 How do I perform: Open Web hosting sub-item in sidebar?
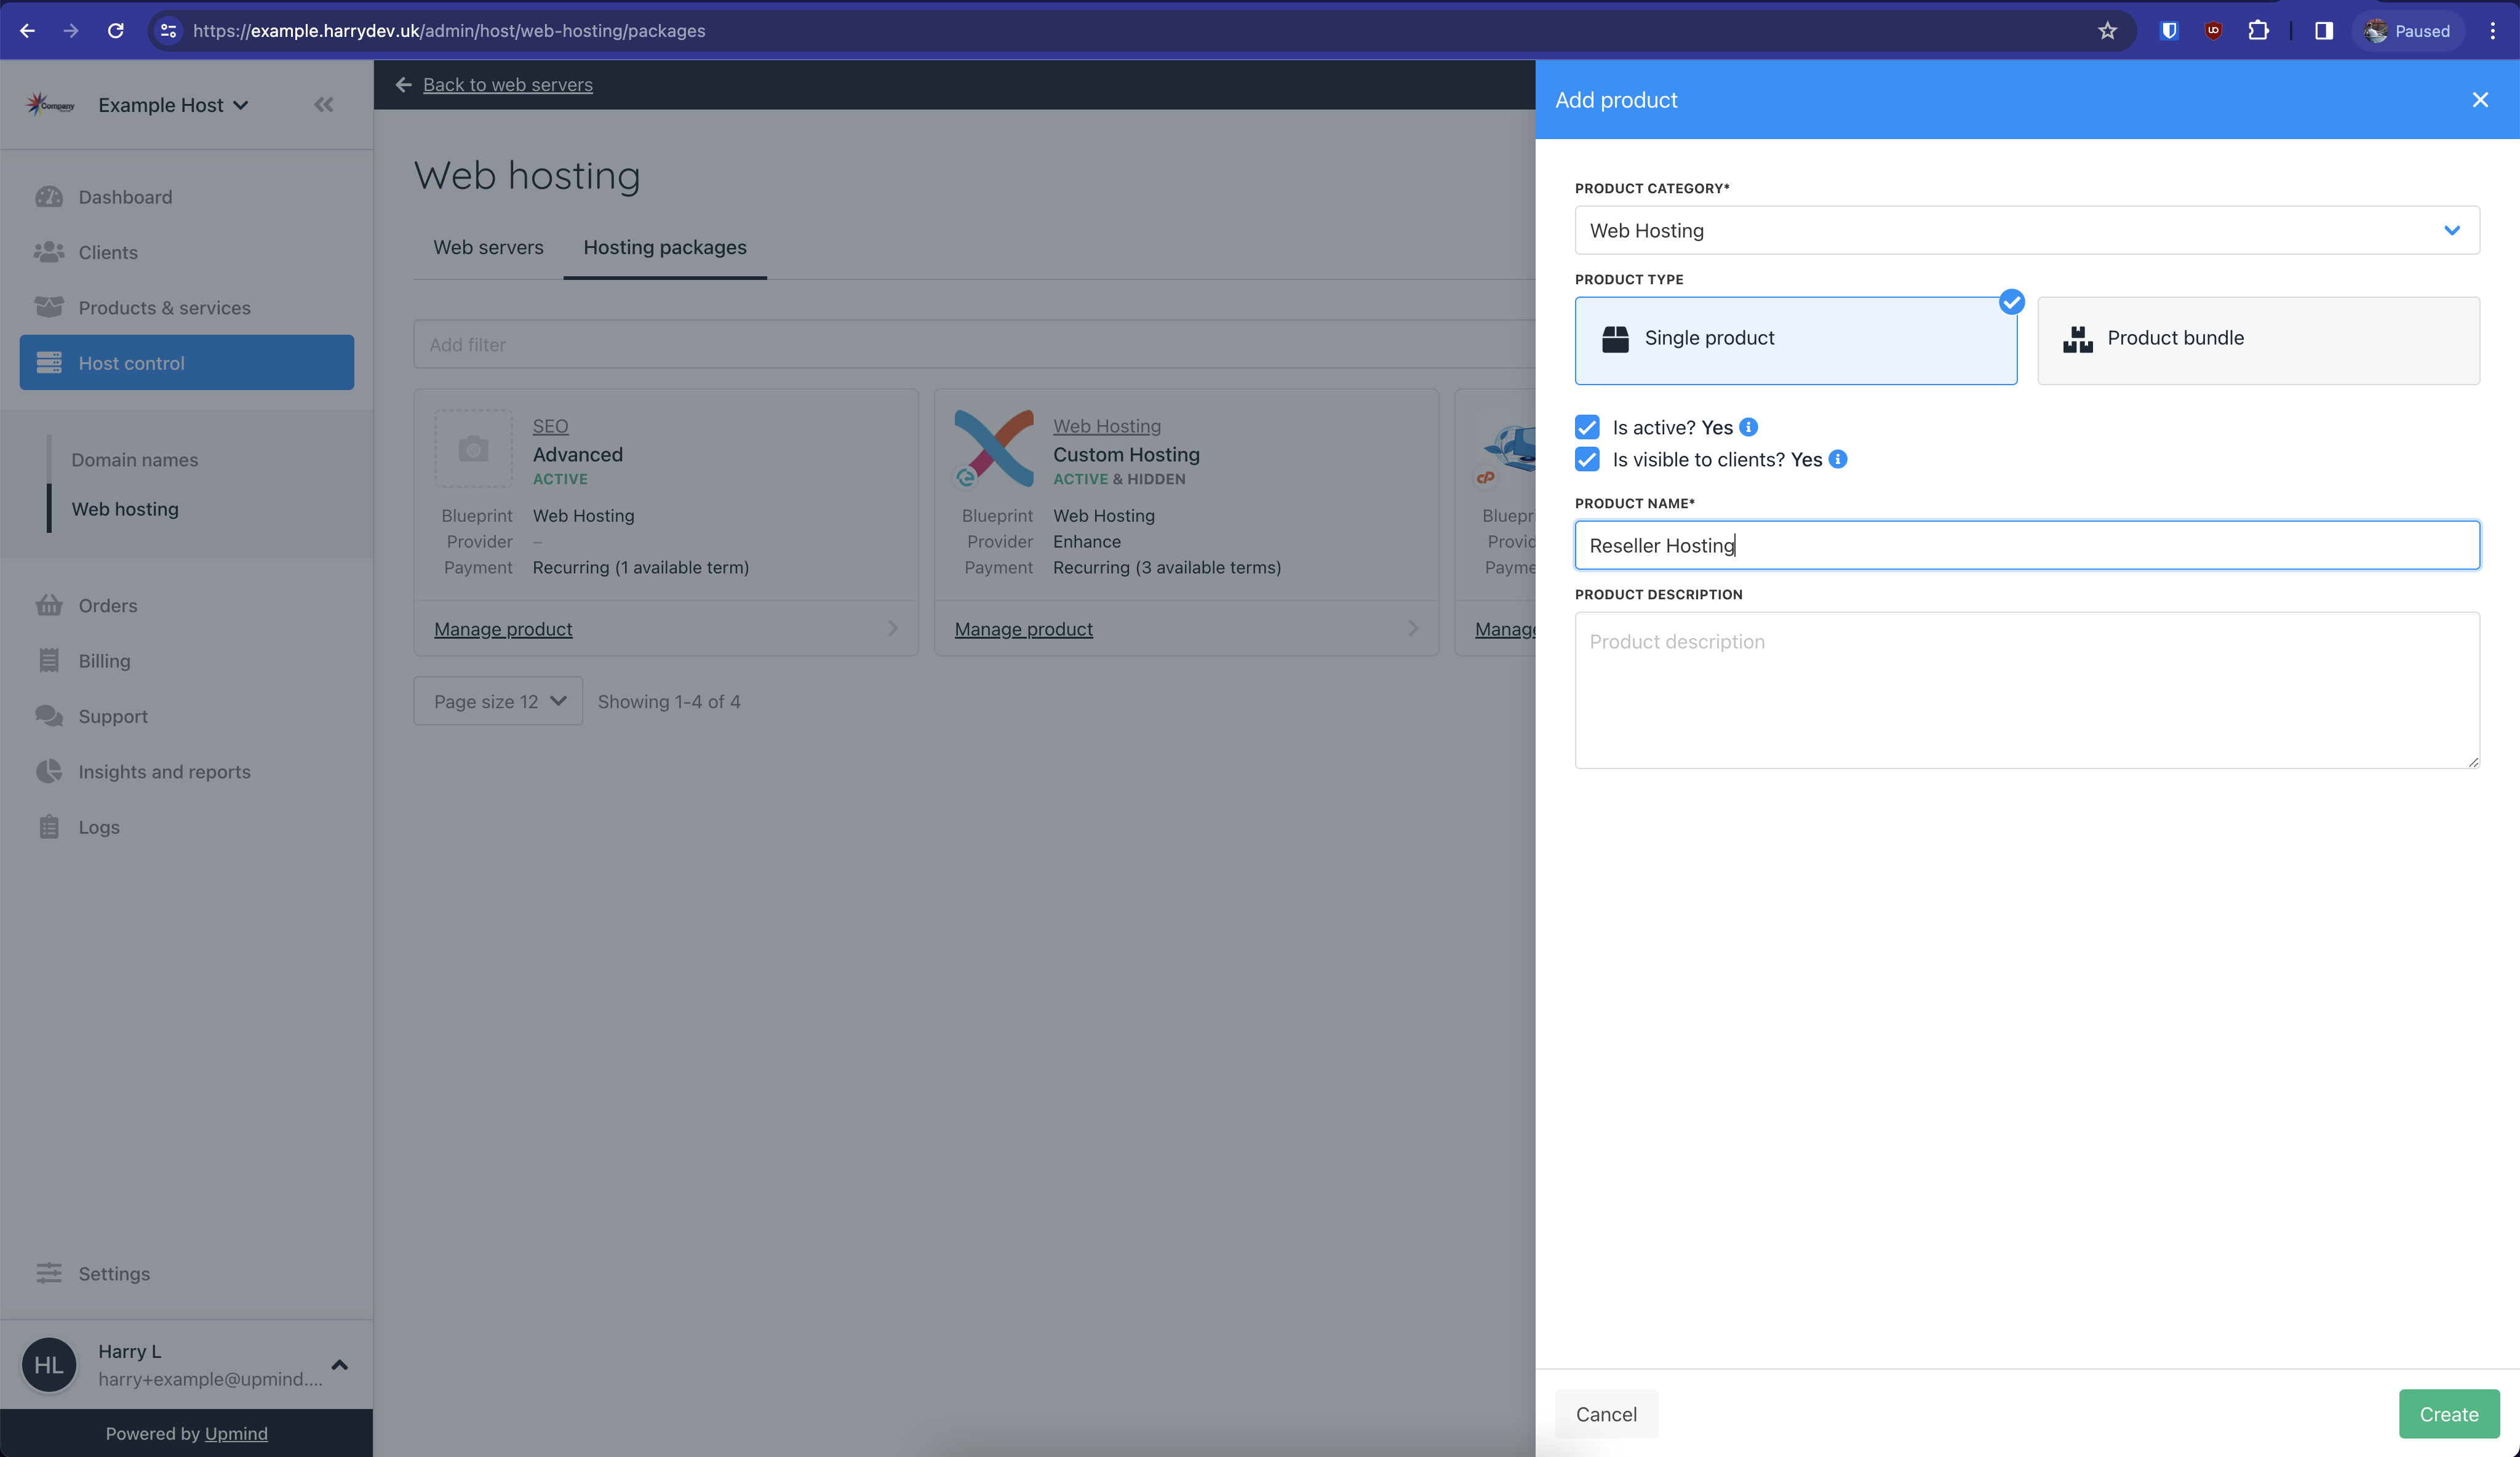click(x=125, y=509)
